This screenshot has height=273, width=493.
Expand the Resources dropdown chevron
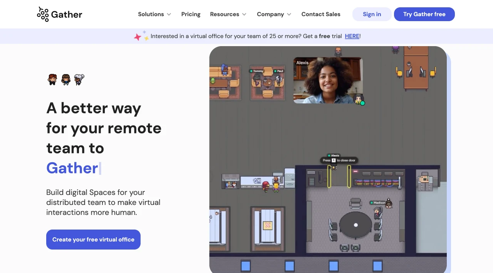(x=244, y=14)
